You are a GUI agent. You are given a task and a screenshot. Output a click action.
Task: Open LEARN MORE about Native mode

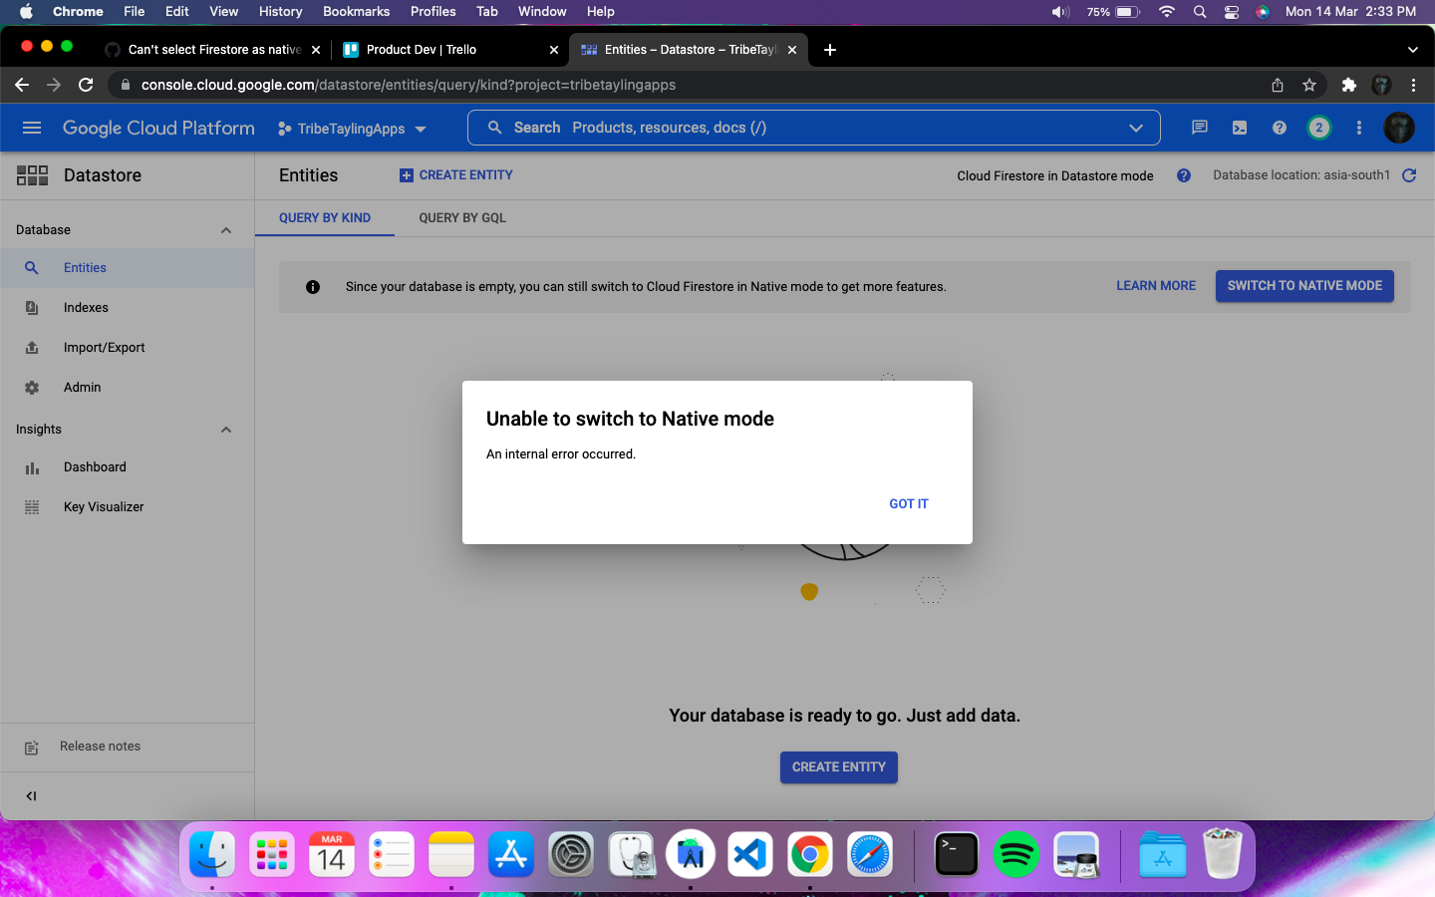[x=1155, y=285]
